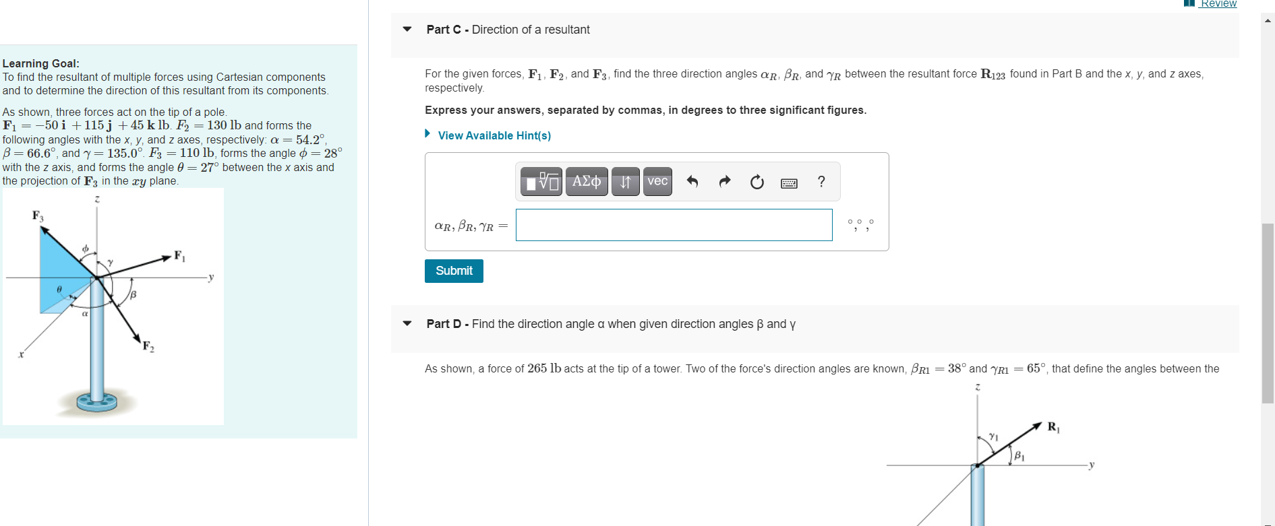Undo the last answer edit
This screenshot has height=526, width=1275.
tap(692, 181)
